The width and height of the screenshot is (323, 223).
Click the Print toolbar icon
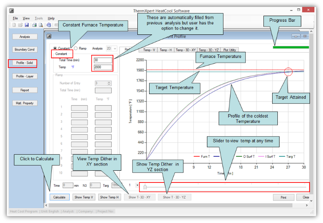click(34, 25)
